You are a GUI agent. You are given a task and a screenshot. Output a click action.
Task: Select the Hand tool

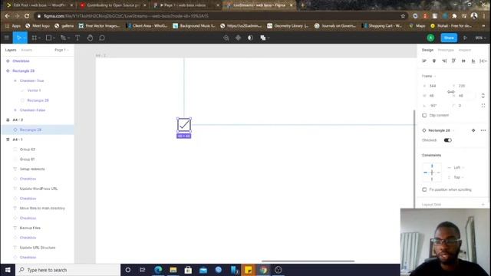pos(90,38)
